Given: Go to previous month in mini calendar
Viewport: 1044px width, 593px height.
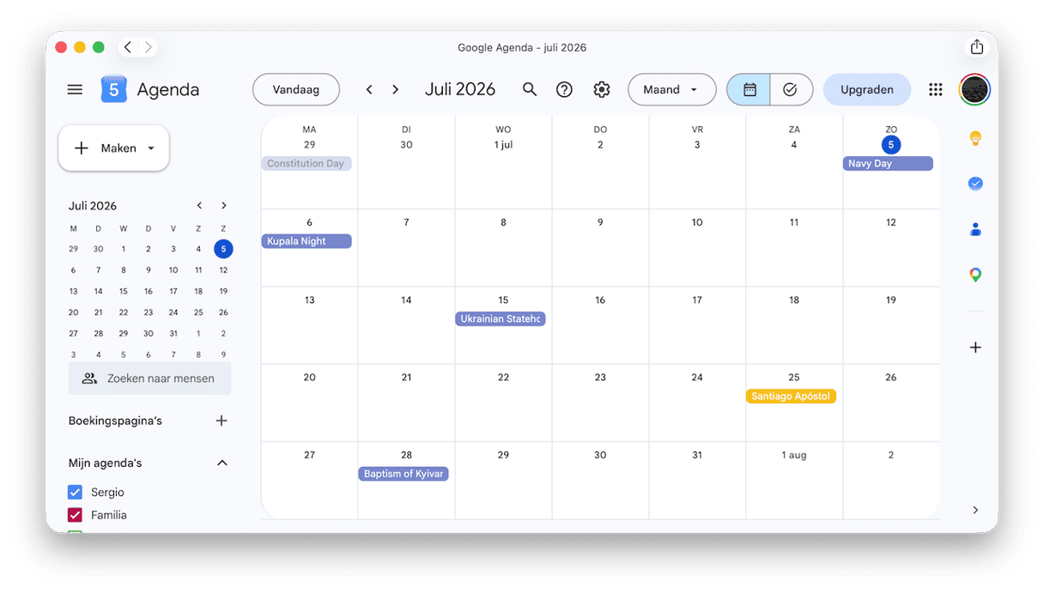Looking at the screenshot, I should (199, 206).
